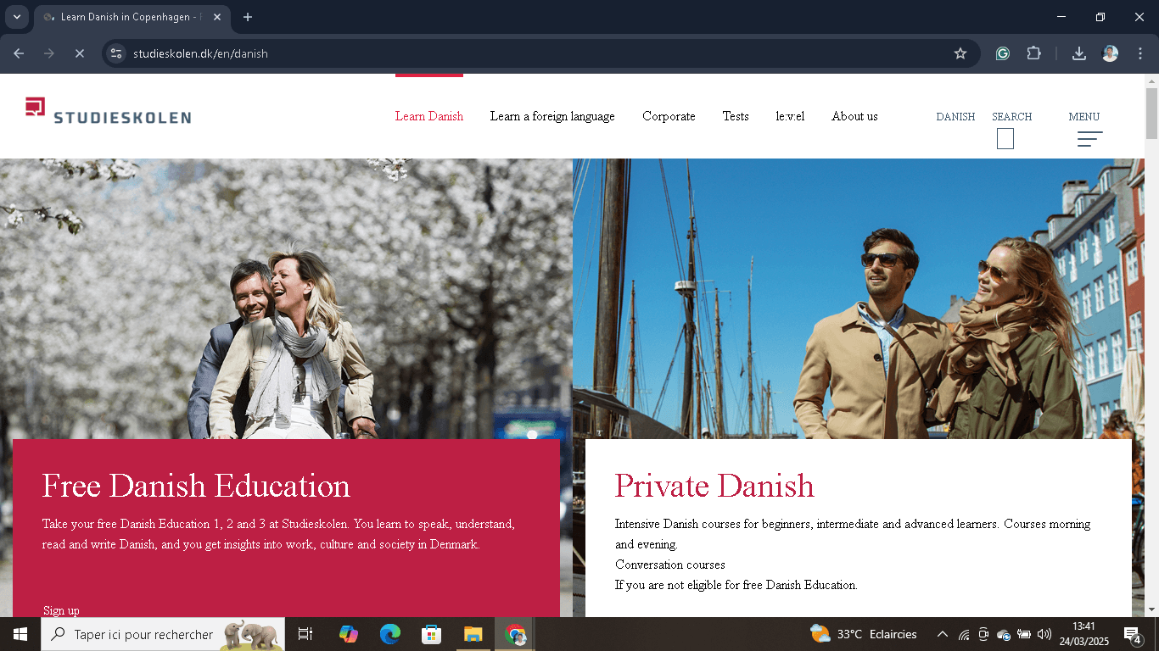The image size is (1159, 651).
Task: Open the browser extensions puzzle icon
Action: pyautogui.click(x=1033, y=53)
